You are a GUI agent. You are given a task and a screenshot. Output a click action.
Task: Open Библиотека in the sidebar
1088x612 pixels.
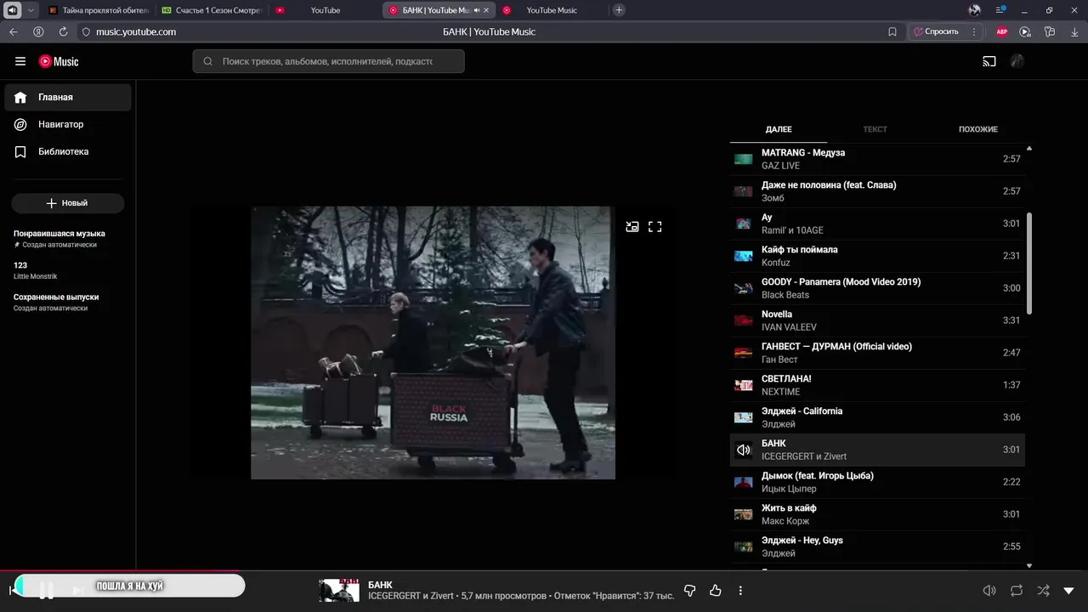(68, 151)
